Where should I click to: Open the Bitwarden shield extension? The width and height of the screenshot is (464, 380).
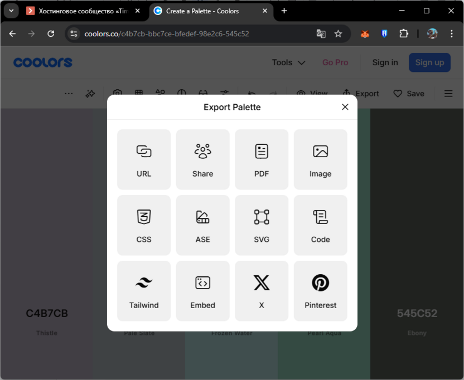coord(384,34)
